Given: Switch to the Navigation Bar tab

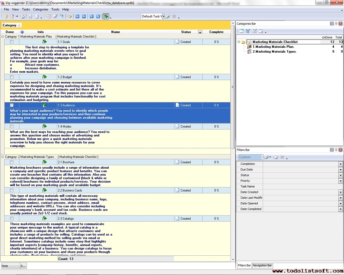Looking at the screenshot, I should tap(262, 265).
